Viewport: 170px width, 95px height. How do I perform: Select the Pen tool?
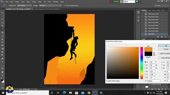point(2,59)
